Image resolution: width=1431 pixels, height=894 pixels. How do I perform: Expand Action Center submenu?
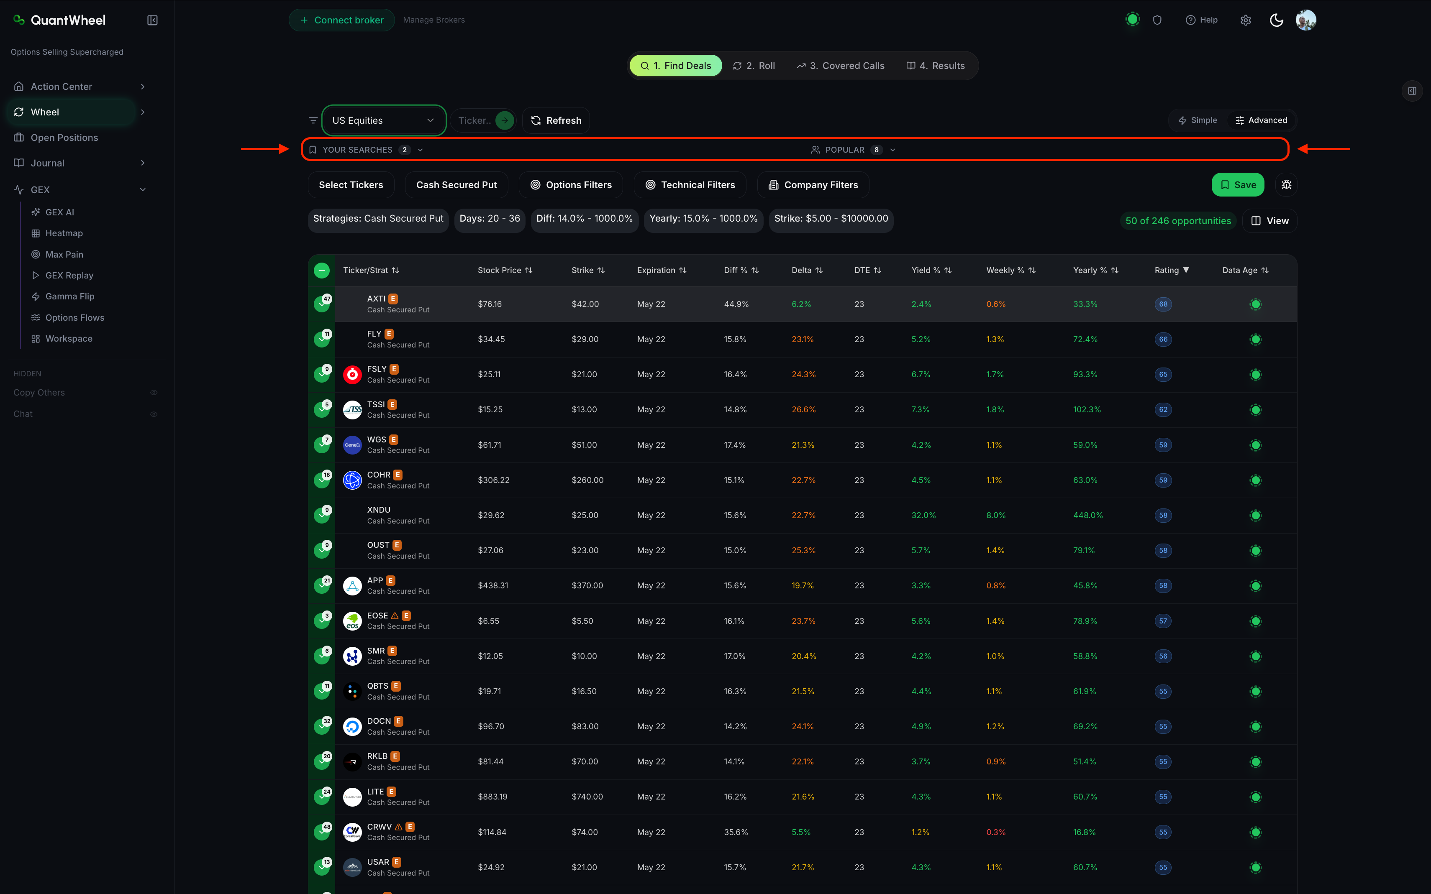143,87
